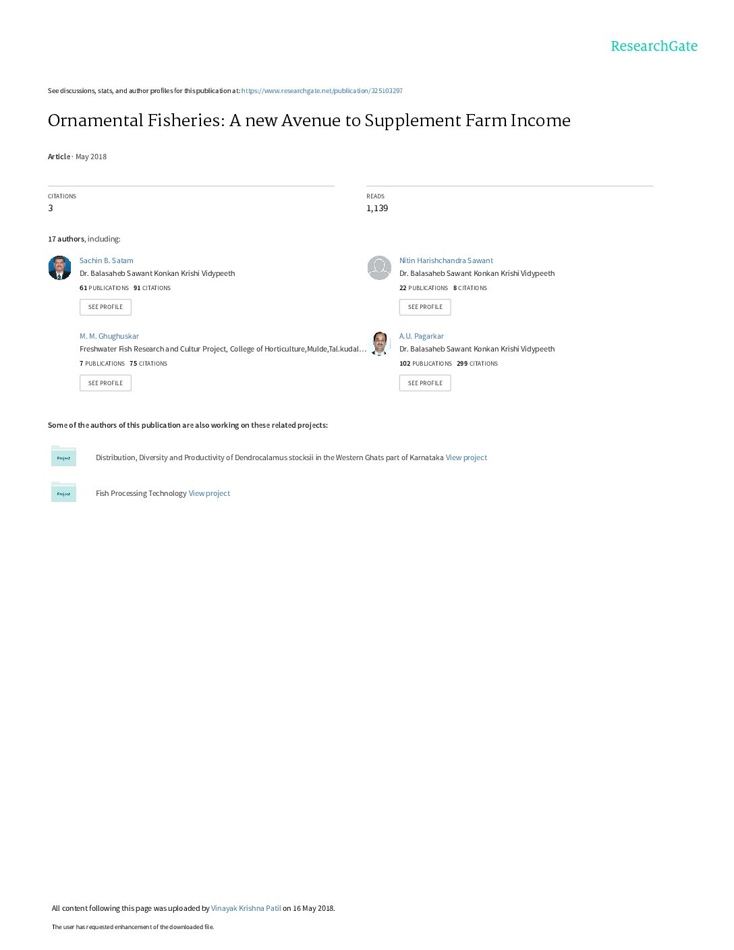Viewport: 734px width, 950px height.
Task: Click the Ornamental Fisheries article title
Action: tap(309, 121)
